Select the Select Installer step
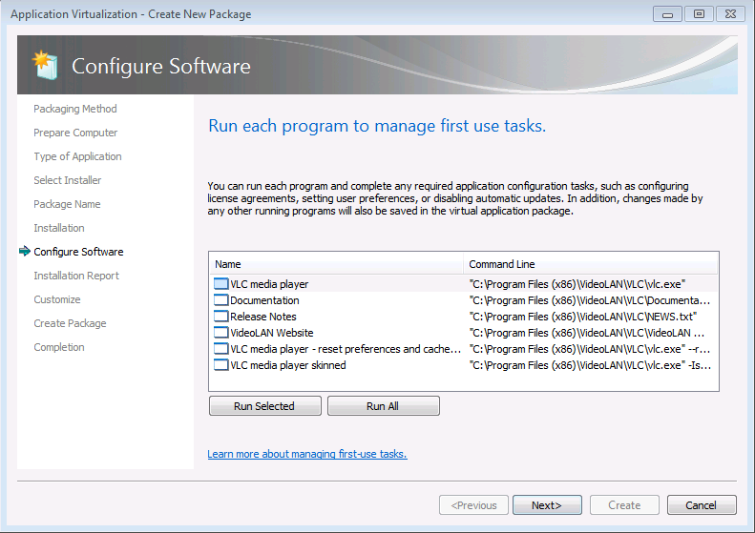Viewport: 755px width, 533px height. (68, 180)
